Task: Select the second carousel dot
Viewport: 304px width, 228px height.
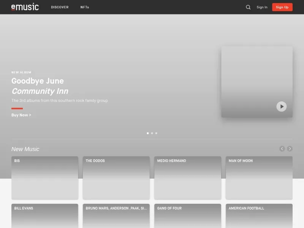Action: click(152, 133)
